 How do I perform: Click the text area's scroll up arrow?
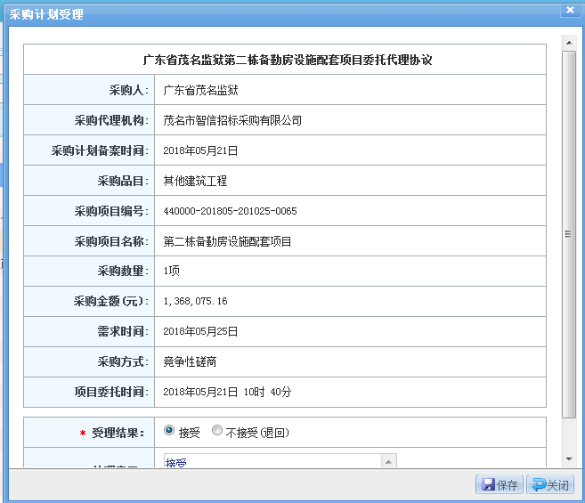[388, 461]
